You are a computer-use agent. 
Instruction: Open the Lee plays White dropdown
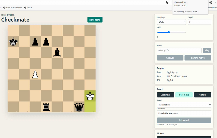pos(172,22)
